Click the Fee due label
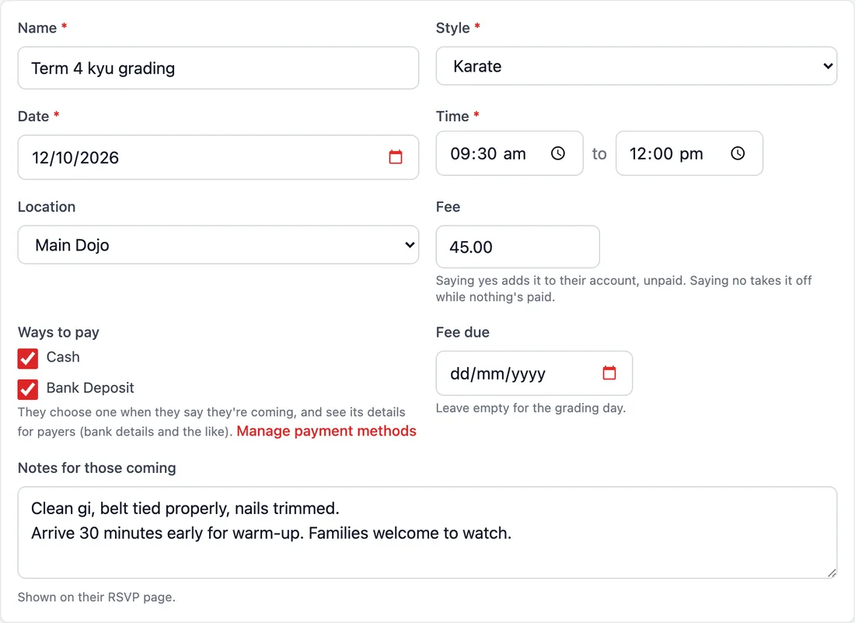The width and height of the screenshot is (855, 623). pyautogui.click(x=462, y=332)
